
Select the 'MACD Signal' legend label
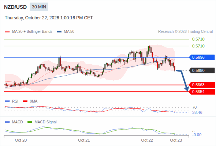pyautogui.click(x=45, y=122)
